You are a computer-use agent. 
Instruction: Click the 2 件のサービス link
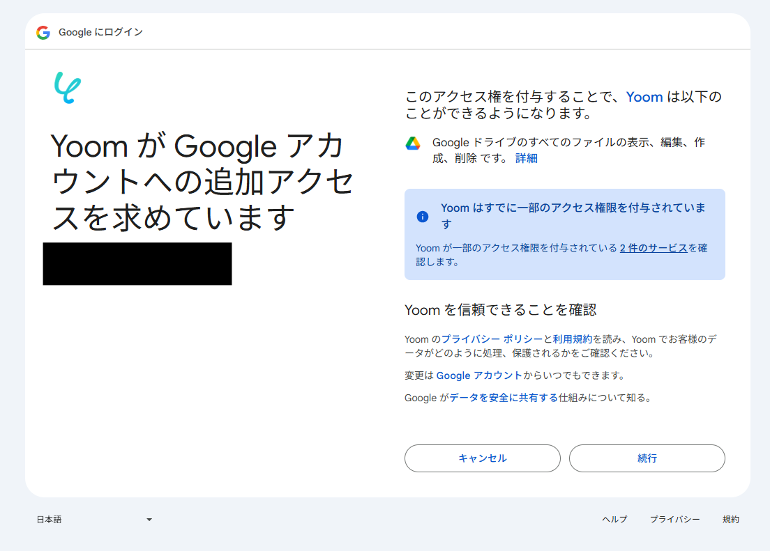click(x=654, y=248)
